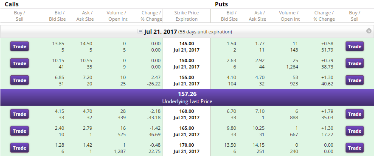Image resolution: width=374 pixels, height=156 pixels.
Task: Click the Strike Price Expiration column header
Action: [x=186, y=16]
